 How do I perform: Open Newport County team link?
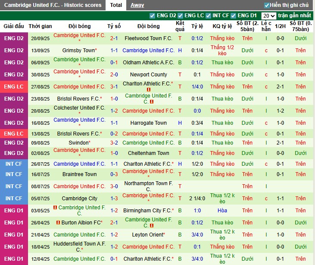pos(149,74)
